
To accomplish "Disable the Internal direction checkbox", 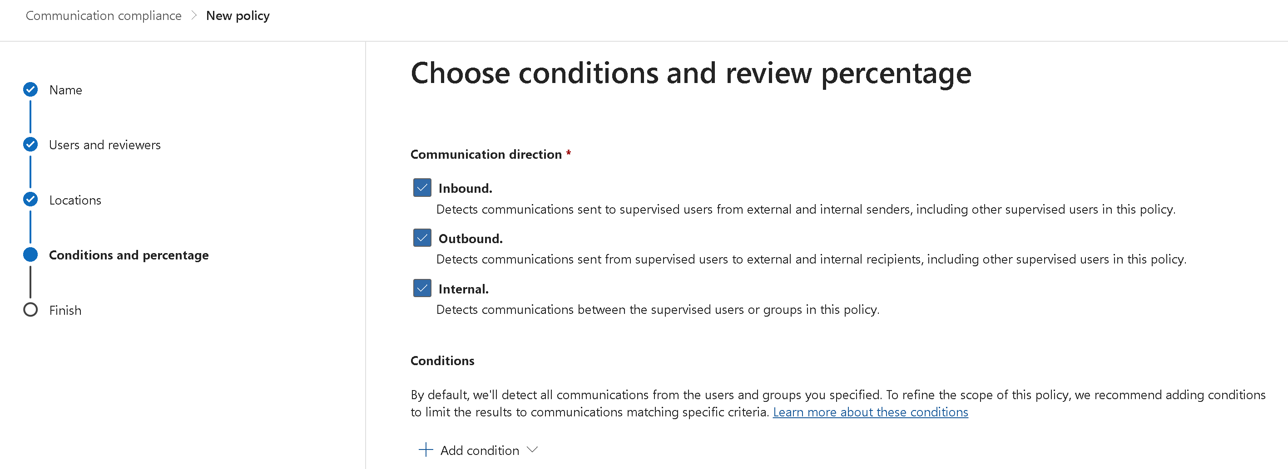I will coord(422,288).
